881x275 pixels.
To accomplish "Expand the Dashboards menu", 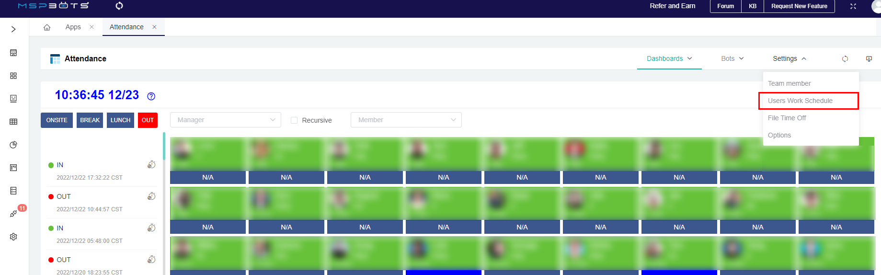I will pos(669,58).
